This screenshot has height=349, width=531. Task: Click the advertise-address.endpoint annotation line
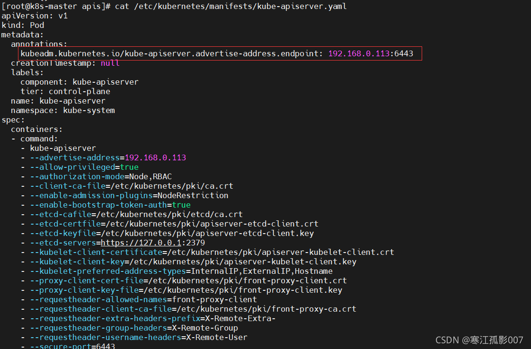tap(217, 53)
